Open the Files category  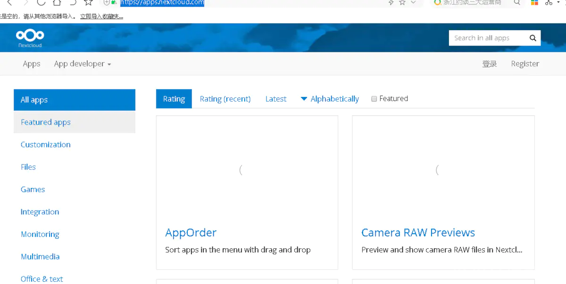pyautogui.click(x=28, y=167)
